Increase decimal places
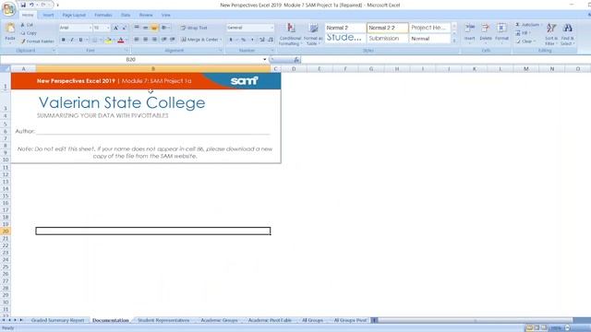 point(262,40)
